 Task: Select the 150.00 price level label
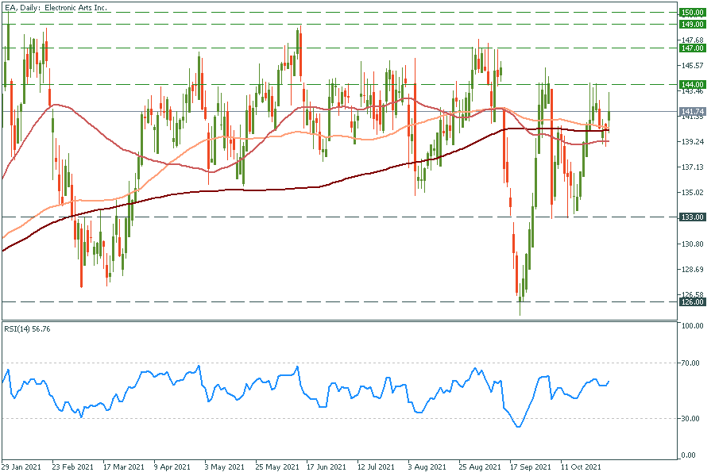click(694, 13)
